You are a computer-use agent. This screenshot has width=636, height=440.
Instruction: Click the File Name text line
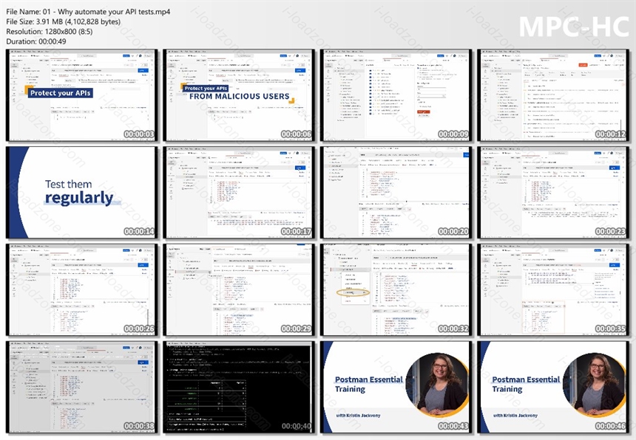click(x=88, y=11)
